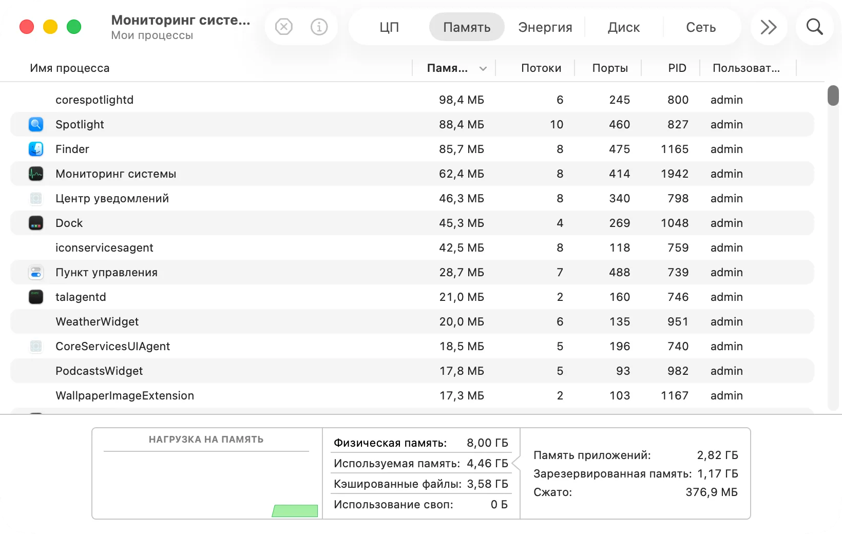Click the Мои процессы window subtitle
Viewport: 842px width, 534px height.
click(152, 35)
